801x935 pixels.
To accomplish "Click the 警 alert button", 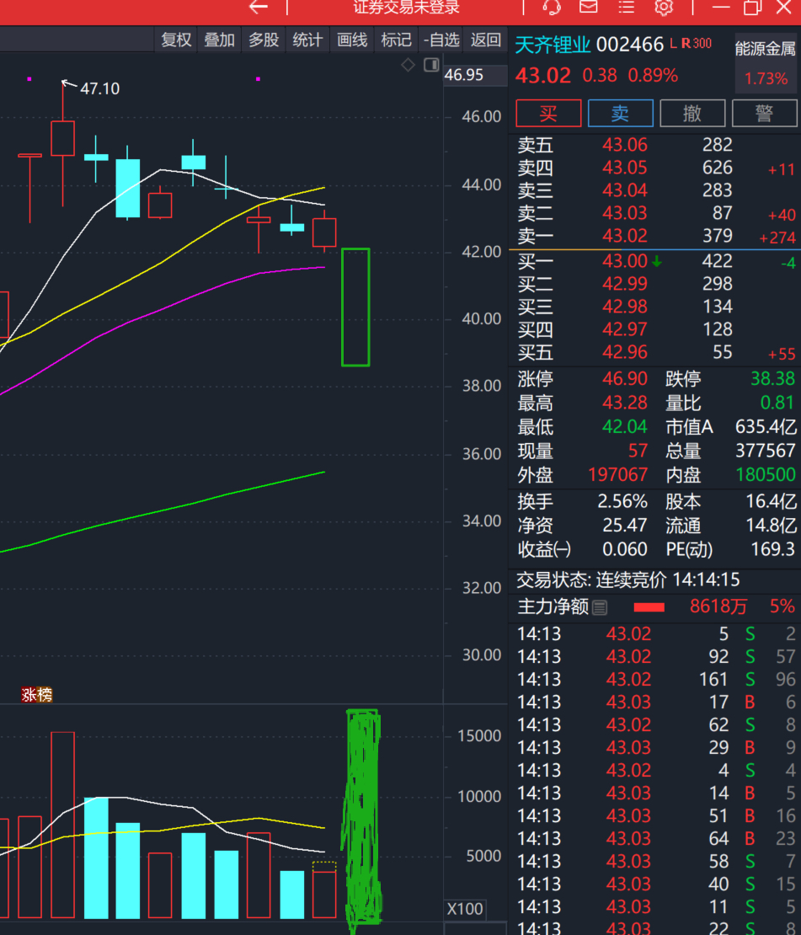I will click(764, 114).
